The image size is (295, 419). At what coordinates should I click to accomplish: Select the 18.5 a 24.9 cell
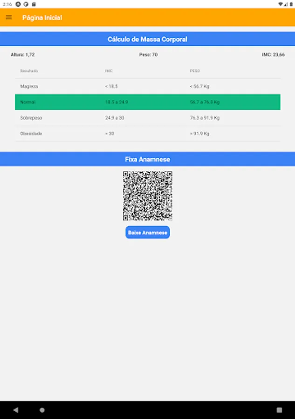[x=117, y=102]
